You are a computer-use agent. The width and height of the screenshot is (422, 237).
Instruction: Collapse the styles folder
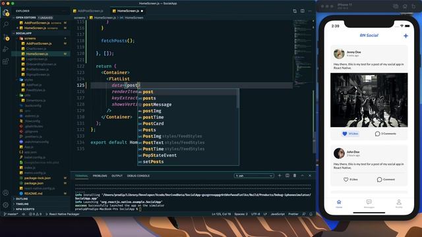coord(28,80)
